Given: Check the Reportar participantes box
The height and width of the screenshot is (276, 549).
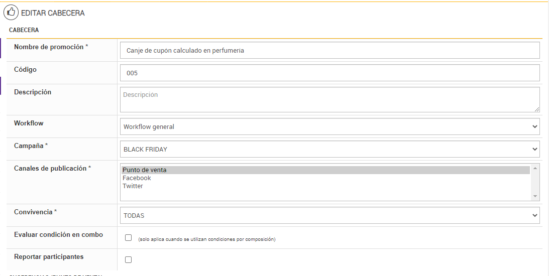Looking at the screenshot, I should (x=128, y=260).
